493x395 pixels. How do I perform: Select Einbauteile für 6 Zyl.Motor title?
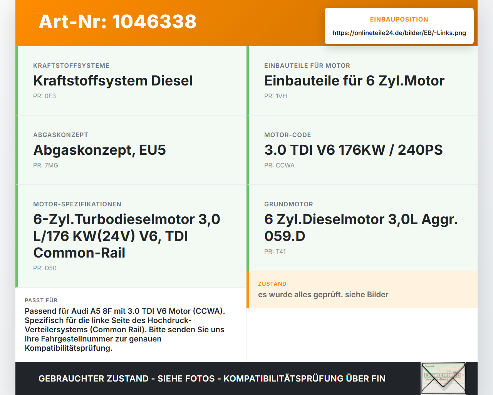[x=354, y=81]
